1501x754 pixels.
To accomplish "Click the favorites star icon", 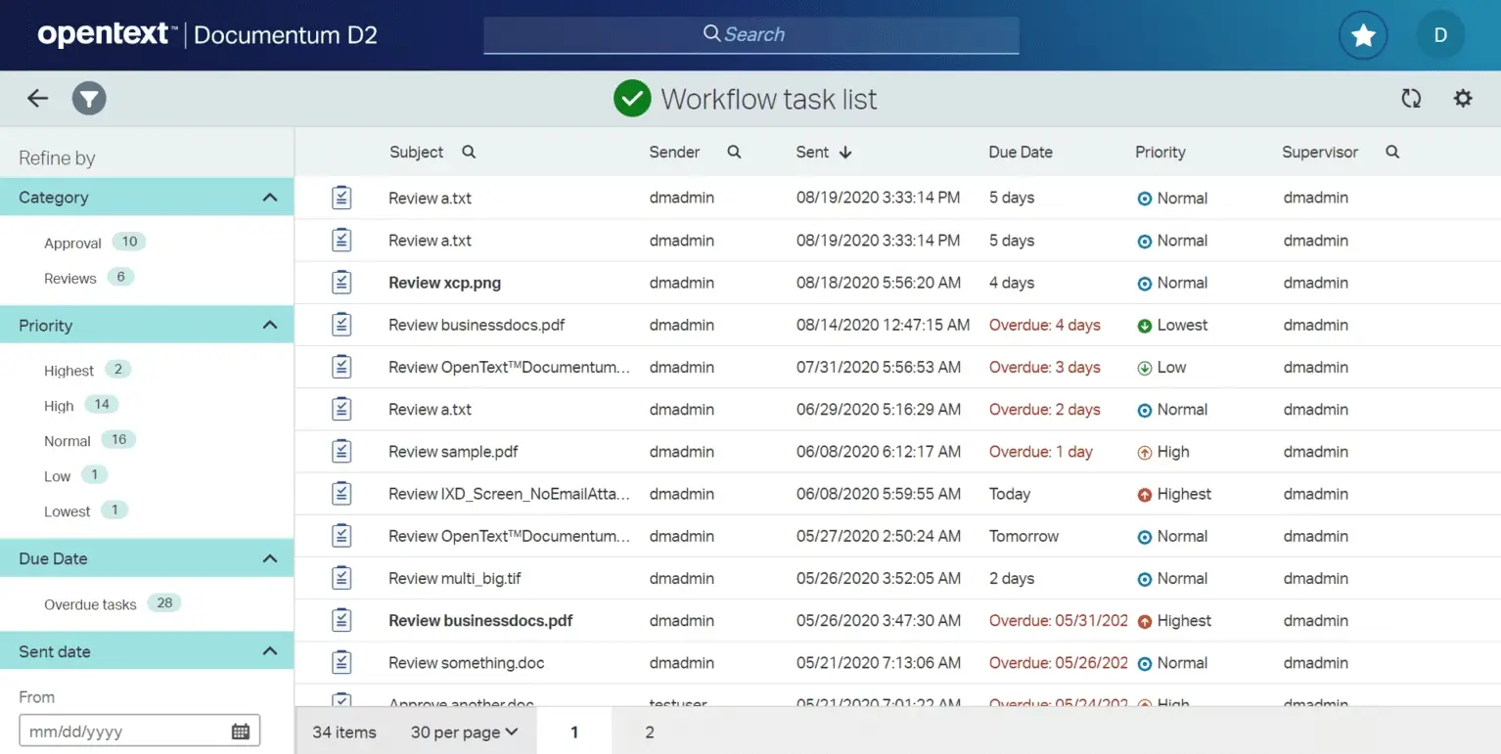I will click(x=1362, y=36).
